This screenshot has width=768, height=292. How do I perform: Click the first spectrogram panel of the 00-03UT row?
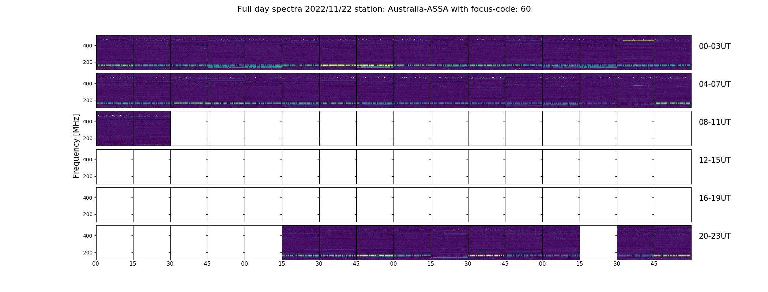click(115, 53)
